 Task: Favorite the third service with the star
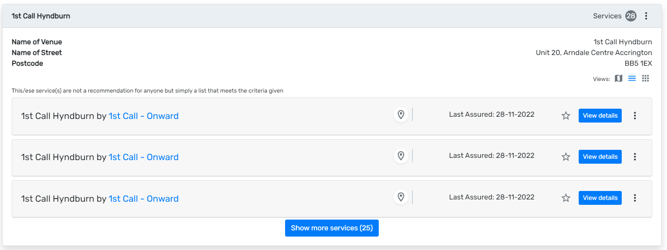(566, 198)
